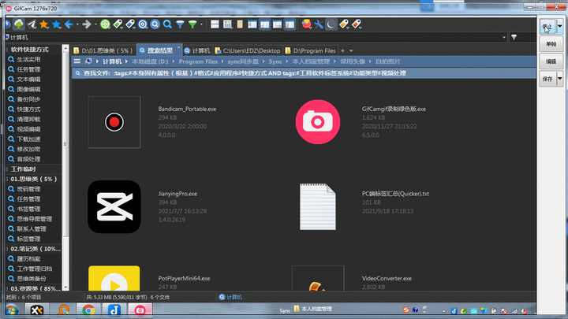Click Program Files in the breadcrumb path
Image resolution: width=568 pixels, height=319 pixels.
198,61
